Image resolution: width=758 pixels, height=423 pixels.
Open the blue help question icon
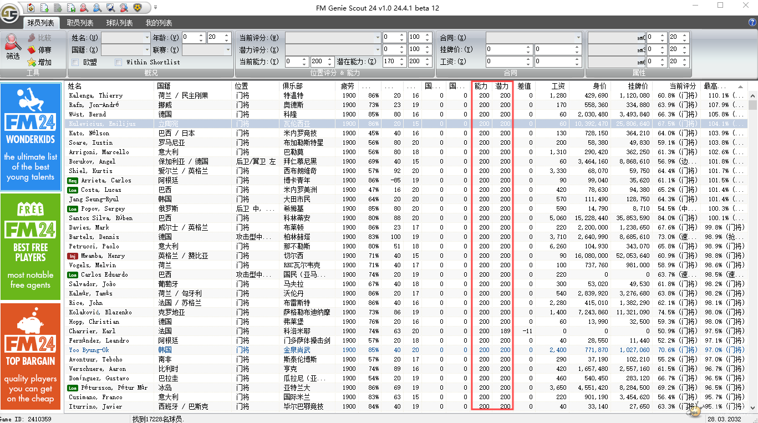752,22
